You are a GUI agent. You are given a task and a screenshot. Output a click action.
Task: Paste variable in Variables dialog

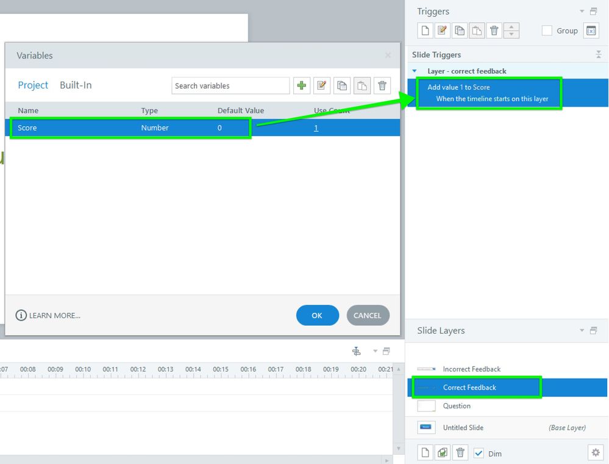362,85
